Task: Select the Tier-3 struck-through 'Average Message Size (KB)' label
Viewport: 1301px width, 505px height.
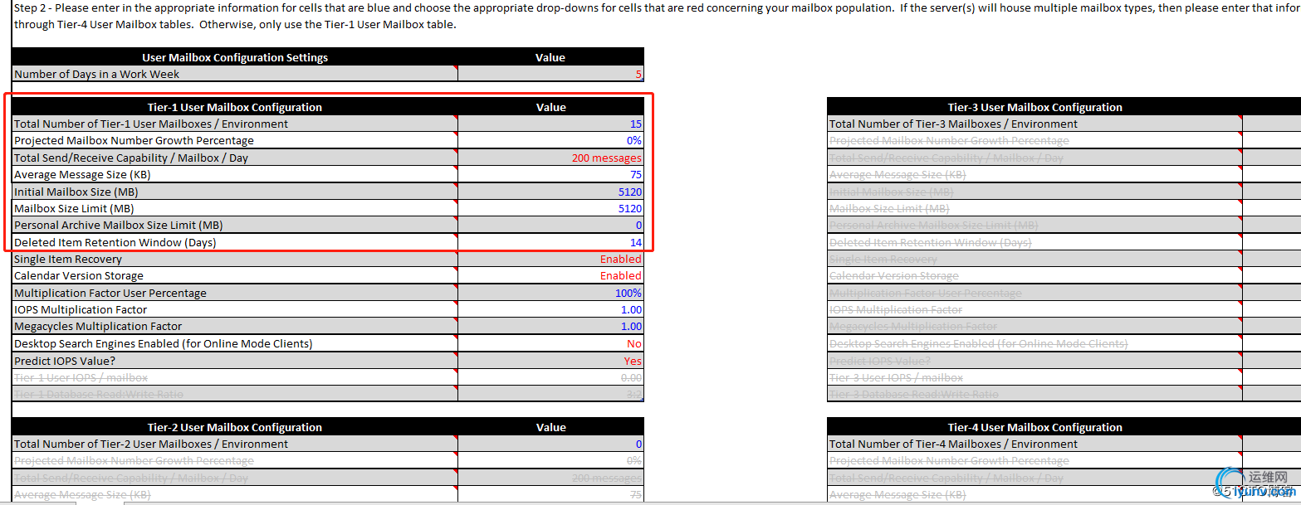Action: [897, 175]
